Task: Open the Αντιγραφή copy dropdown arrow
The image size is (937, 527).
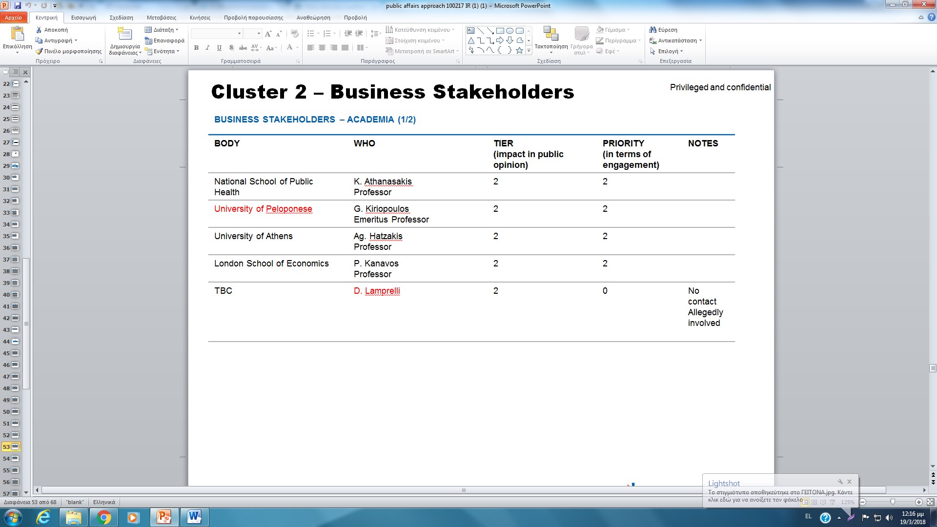Action: pyautogui.click(x=76, y=41)
